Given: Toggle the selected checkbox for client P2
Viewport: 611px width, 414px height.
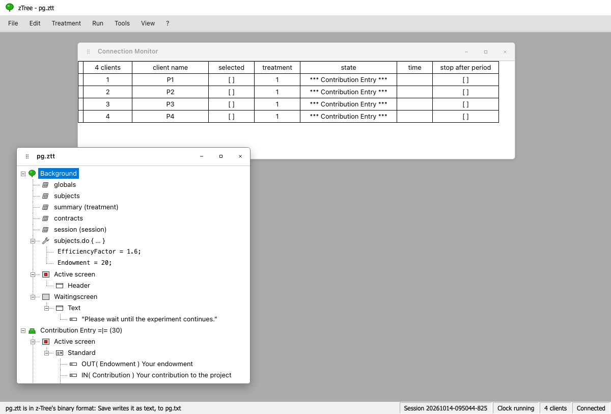Looking at the screenshot, I should pos(231,92).
